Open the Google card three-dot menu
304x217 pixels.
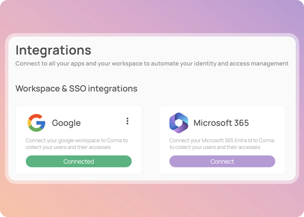[x=127, y=121]
